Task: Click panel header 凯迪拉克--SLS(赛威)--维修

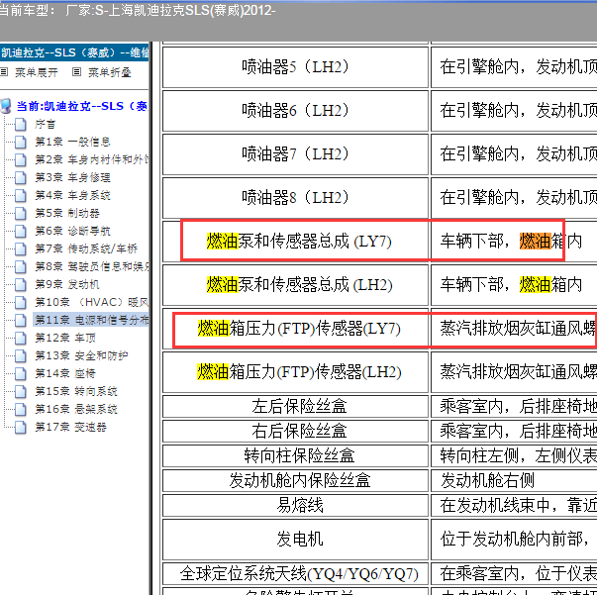Action: tap(74, 52)
